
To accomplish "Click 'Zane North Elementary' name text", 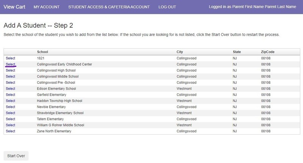I will [x=54, y=131].
